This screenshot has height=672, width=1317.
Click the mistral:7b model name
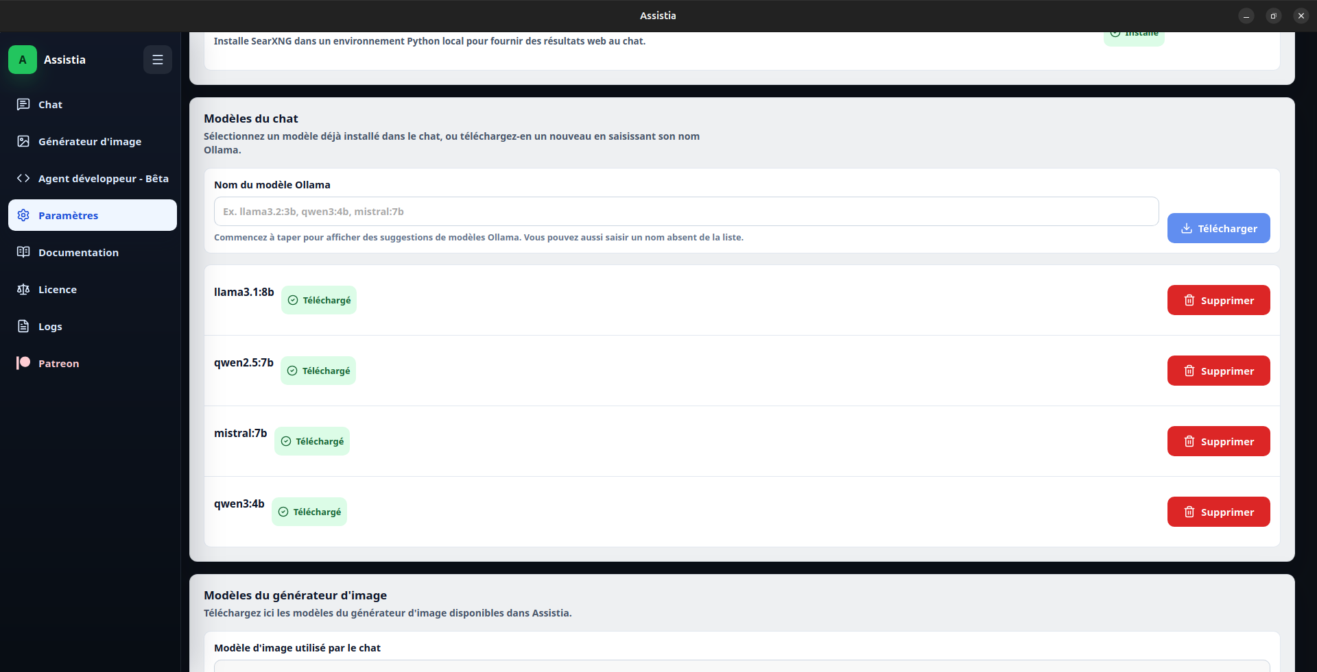coord(241,433)
